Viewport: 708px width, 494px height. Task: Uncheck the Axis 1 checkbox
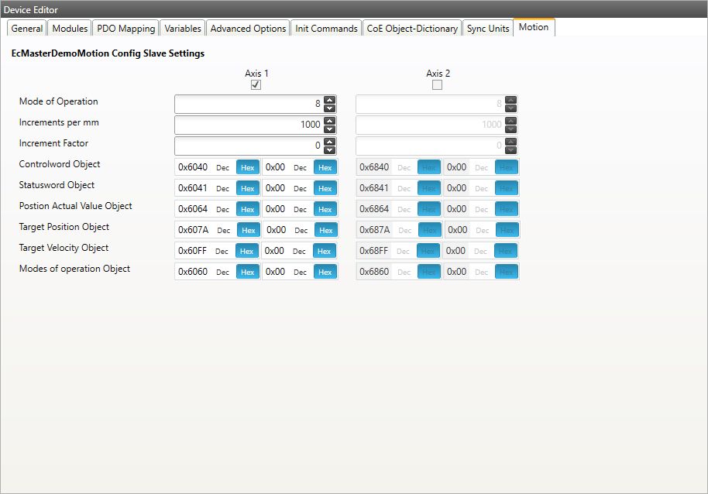[256, 85]
